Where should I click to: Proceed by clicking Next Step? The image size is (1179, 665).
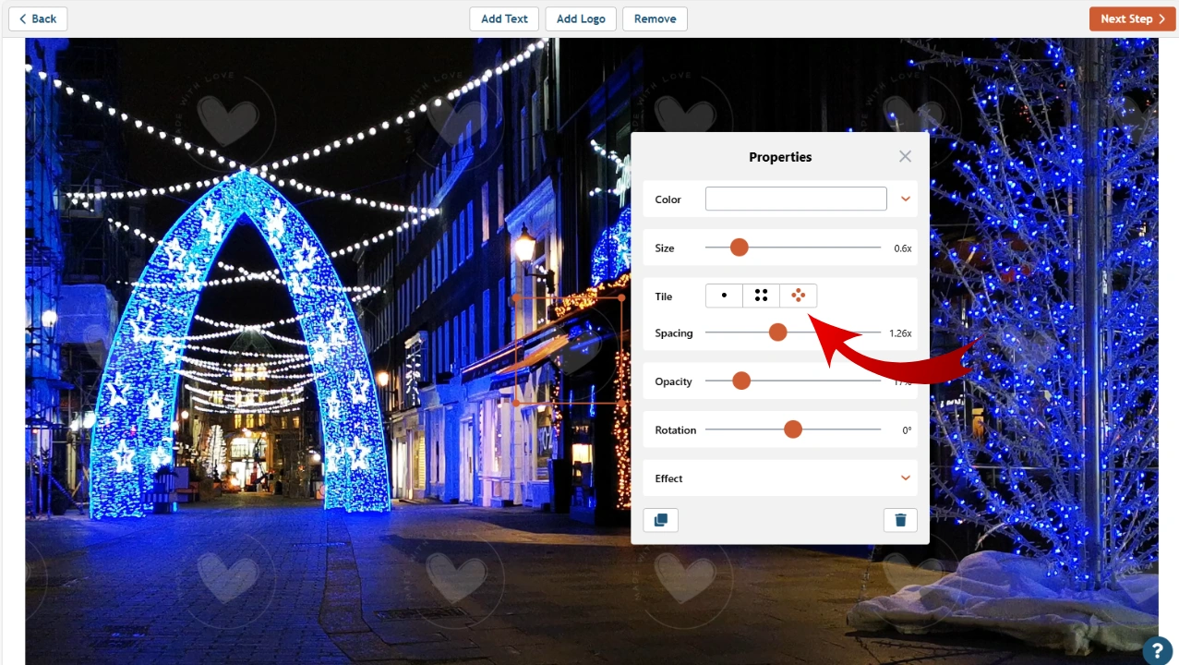[x=1131, y=18]
